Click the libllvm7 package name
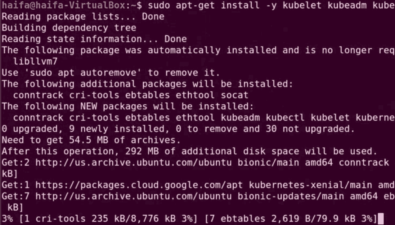The image size is (395, 225). (x=35, y=62)
